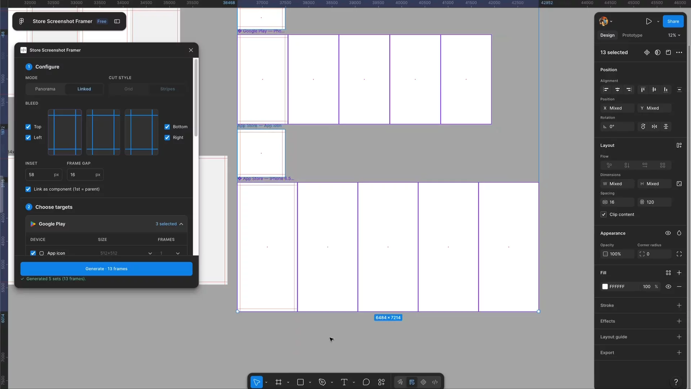Viewport: 691px width, 389px height.
Task: Select the Comment tool
Action: (x=366, y=382)
